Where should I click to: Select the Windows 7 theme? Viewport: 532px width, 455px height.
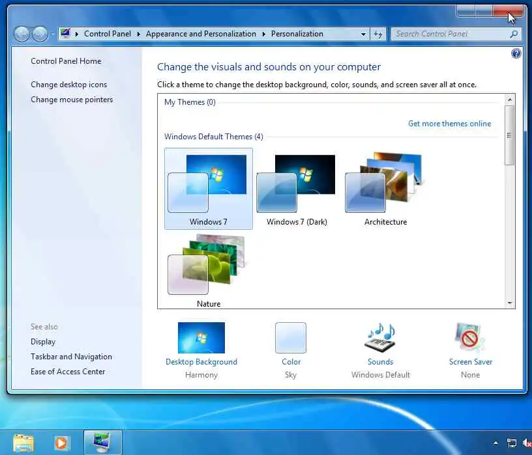(x=209, y=189)
